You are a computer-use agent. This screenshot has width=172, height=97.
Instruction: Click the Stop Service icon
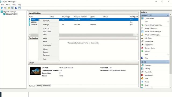(x=142, y=45)
